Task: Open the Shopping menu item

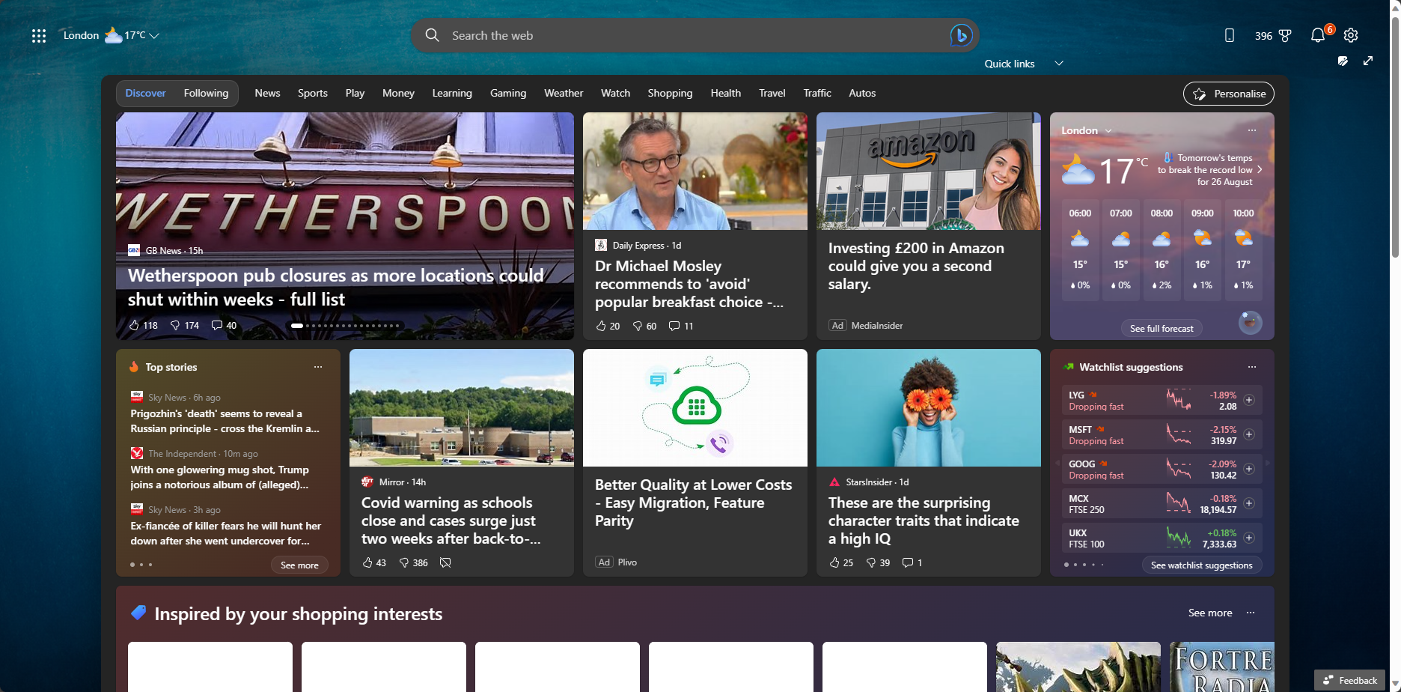Action: pyautogui.click(x=670, y=93)
